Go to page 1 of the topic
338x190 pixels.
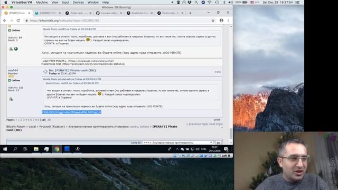tap(19, 120)
